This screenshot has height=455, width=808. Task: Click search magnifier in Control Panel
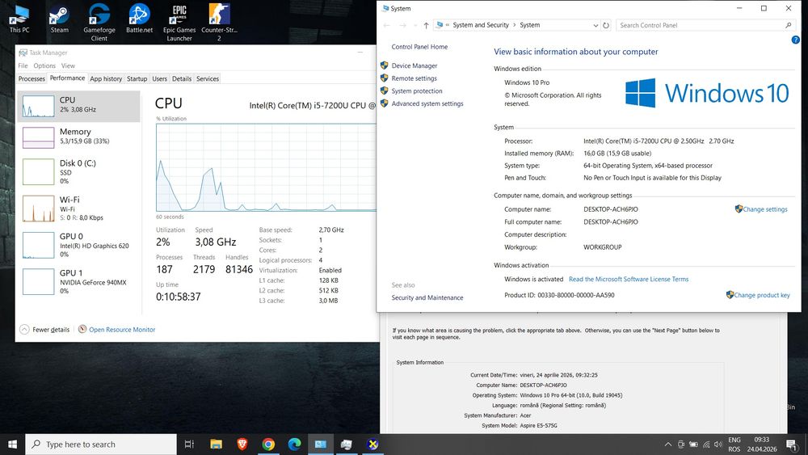tap(788, 25)
